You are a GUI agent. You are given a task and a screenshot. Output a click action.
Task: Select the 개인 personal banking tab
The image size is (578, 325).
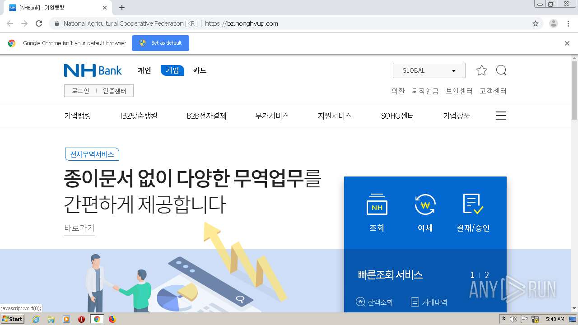tap(144, 70)
